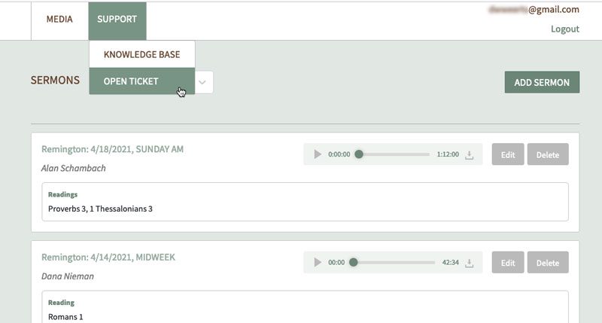Open the Remington 4/18/2021 sermon title
This screenshot has height=323, width=602.
(112, 149)
